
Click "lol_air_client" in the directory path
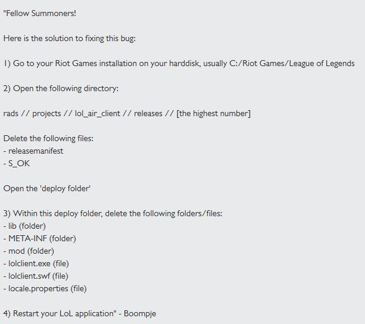click(x=98, y=114)
